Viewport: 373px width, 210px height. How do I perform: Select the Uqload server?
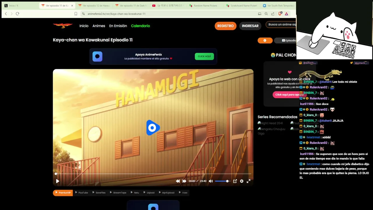(x=149, y=193)
